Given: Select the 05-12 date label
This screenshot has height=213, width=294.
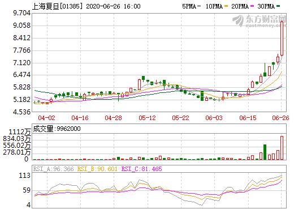Looking at the screenshot, I should 147,118.
